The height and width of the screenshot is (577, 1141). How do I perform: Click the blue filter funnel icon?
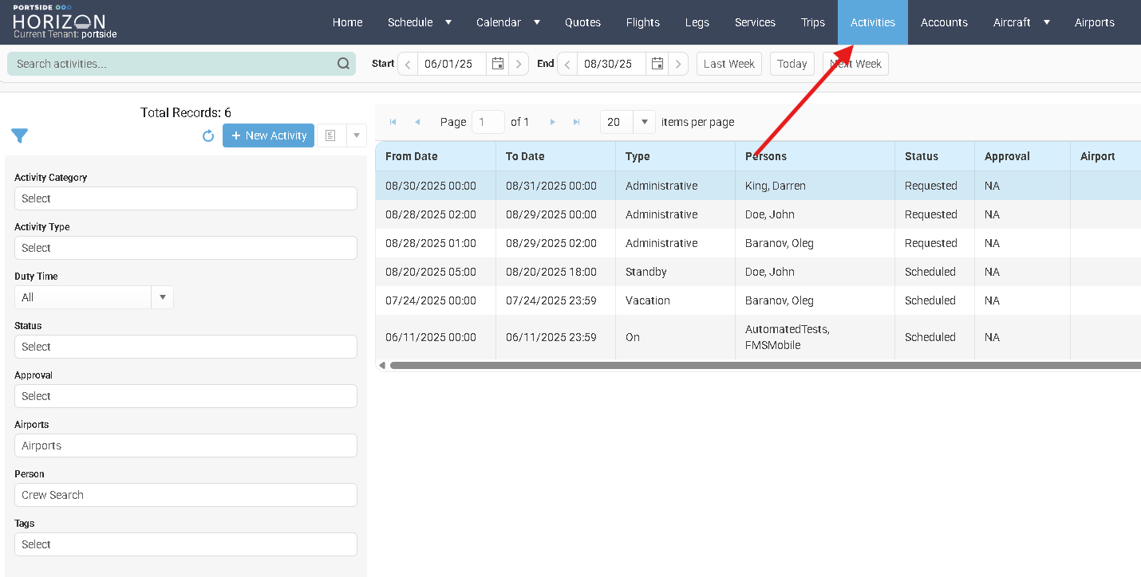point(20,136)
